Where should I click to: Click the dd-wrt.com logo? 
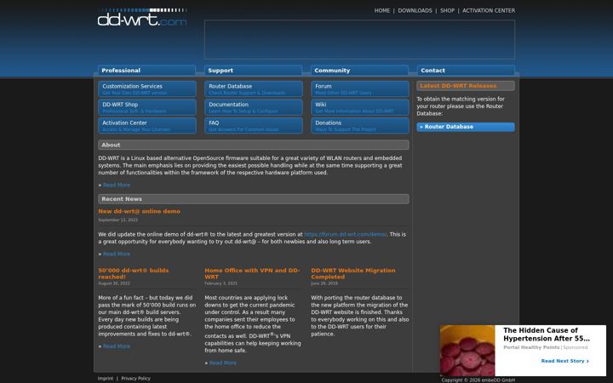142,17
